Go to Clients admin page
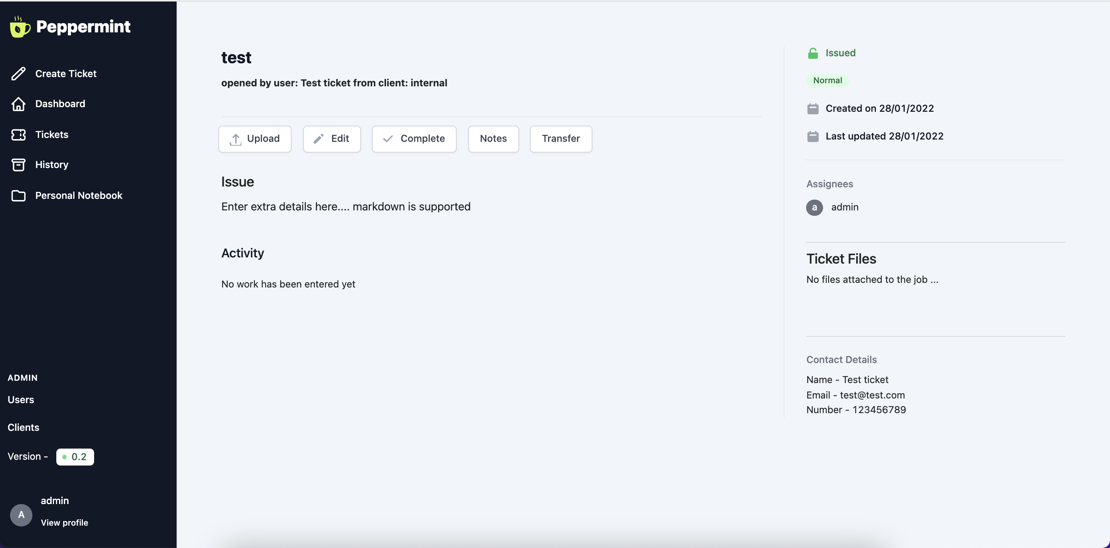The height and width of the screenshot is (548, 1110). [x=23, y=427]
